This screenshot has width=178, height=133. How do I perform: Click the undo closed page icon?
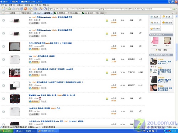(35, 9)
